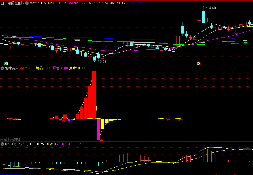Click the tall magenta bar below zero axis
The height and width of the screenshot is (175, 253).
click(x=98, y=130)
